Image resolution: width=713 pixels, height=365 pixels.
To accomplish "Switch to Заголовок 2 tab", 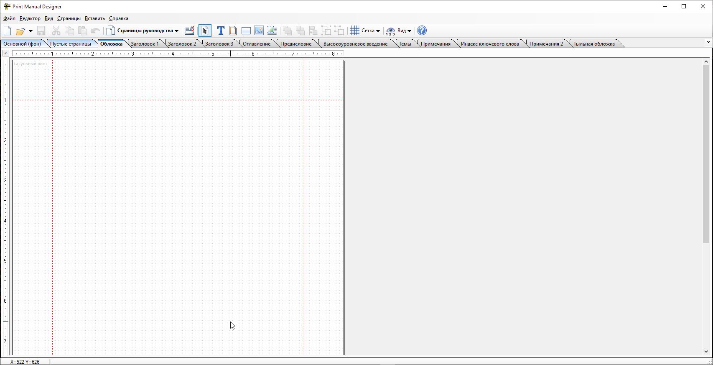I will (x=182, y=43).
